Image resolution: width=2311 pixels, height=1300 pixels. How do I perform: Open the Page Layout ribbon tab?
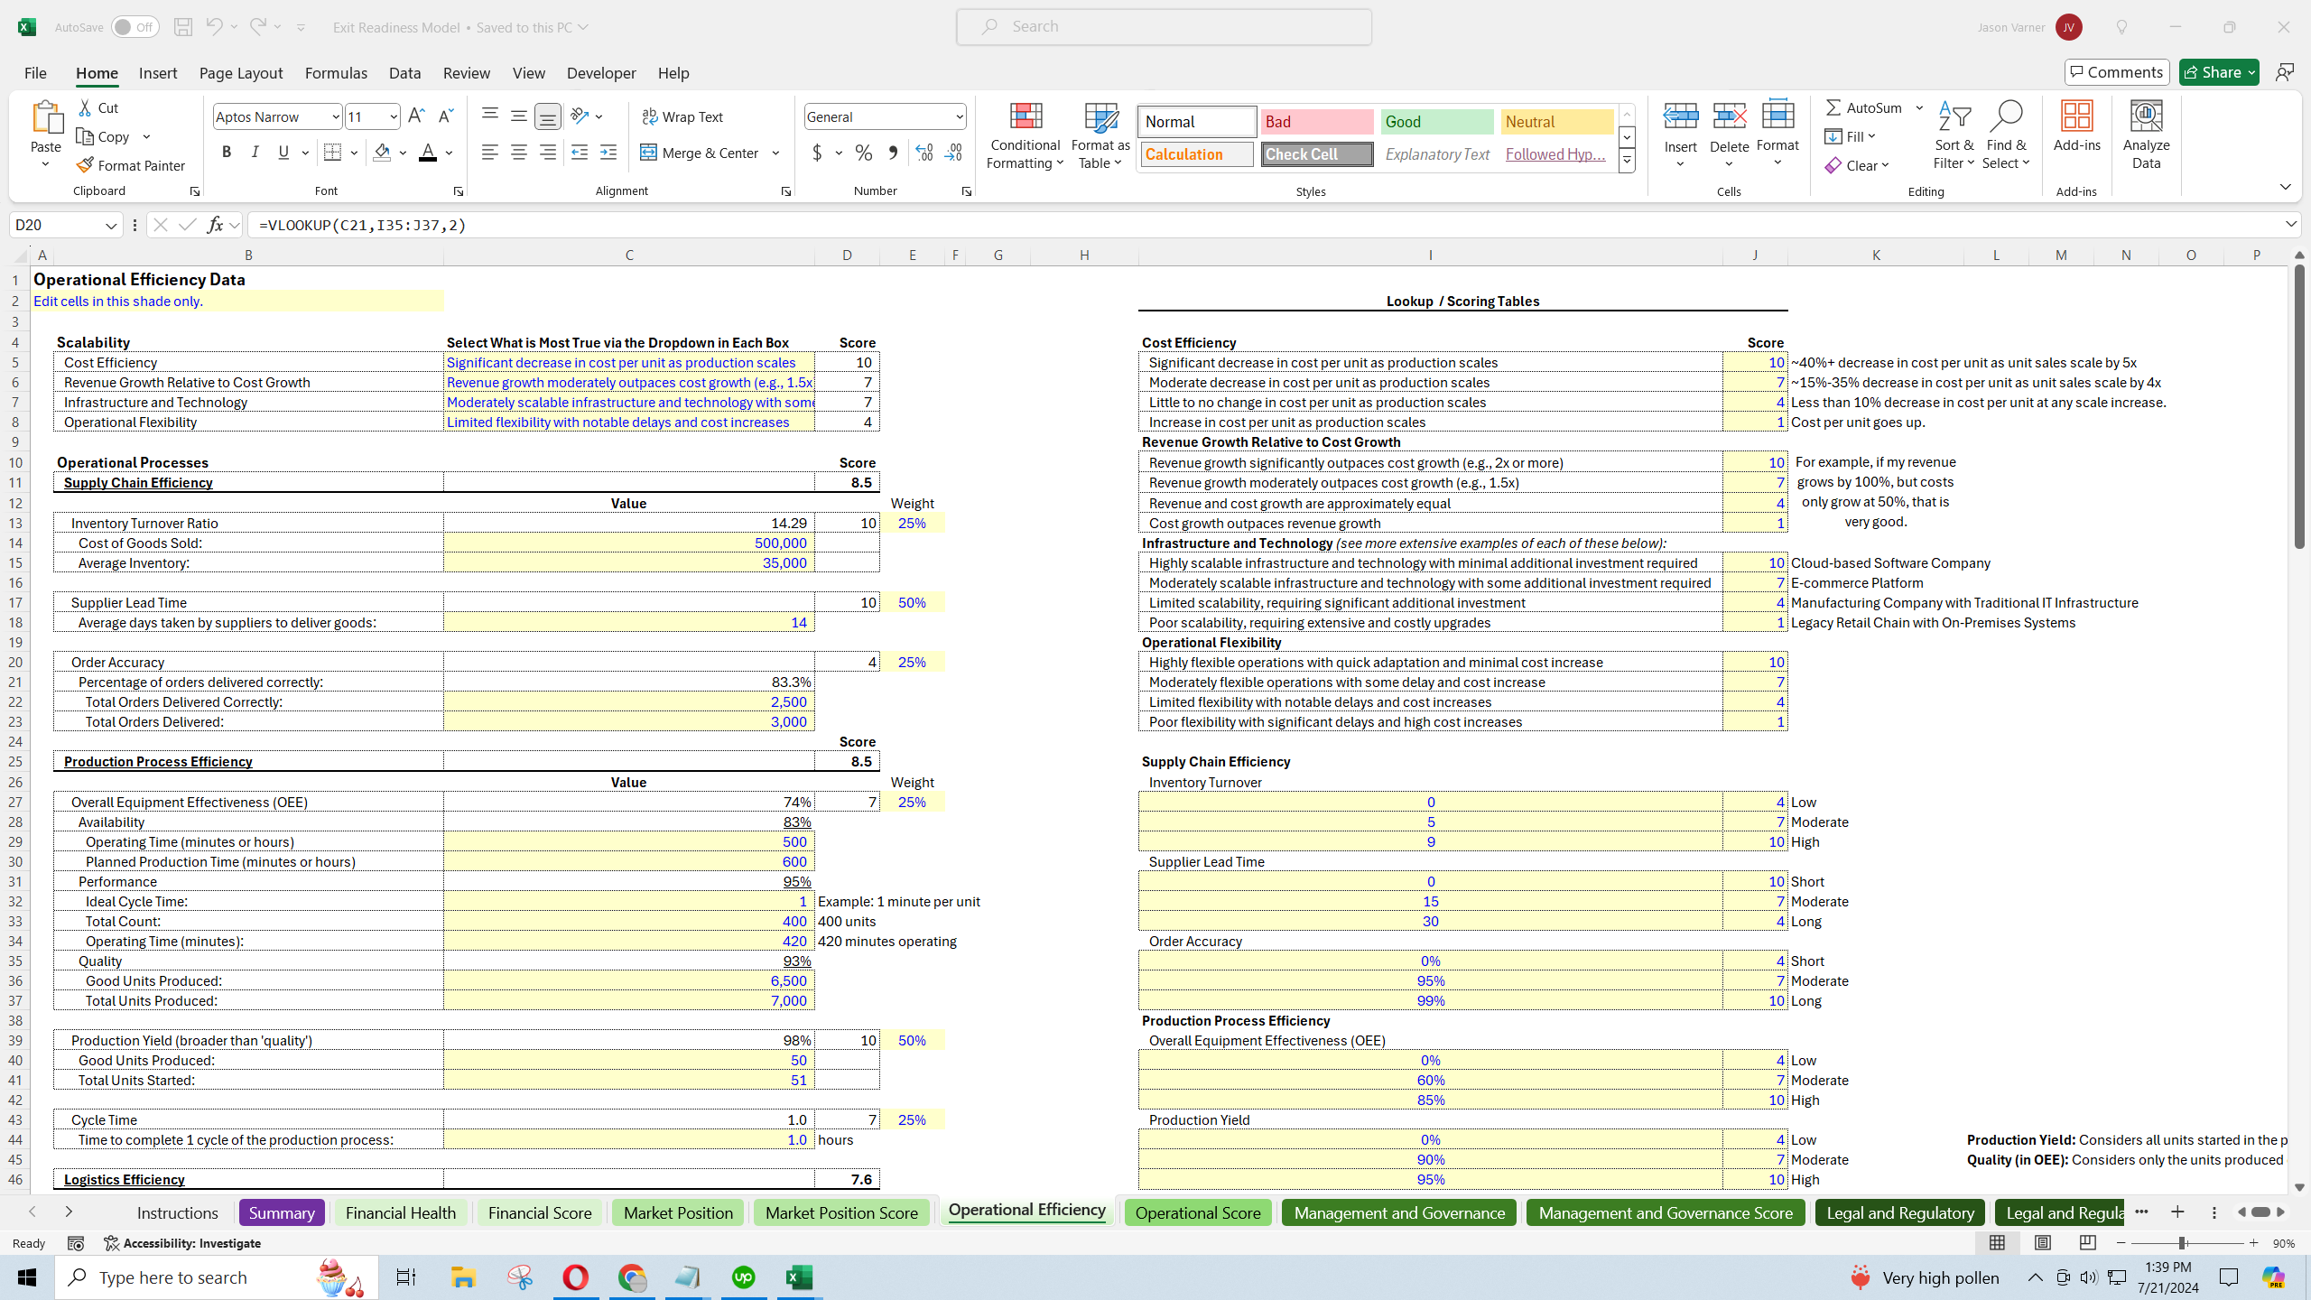(241, 73)
